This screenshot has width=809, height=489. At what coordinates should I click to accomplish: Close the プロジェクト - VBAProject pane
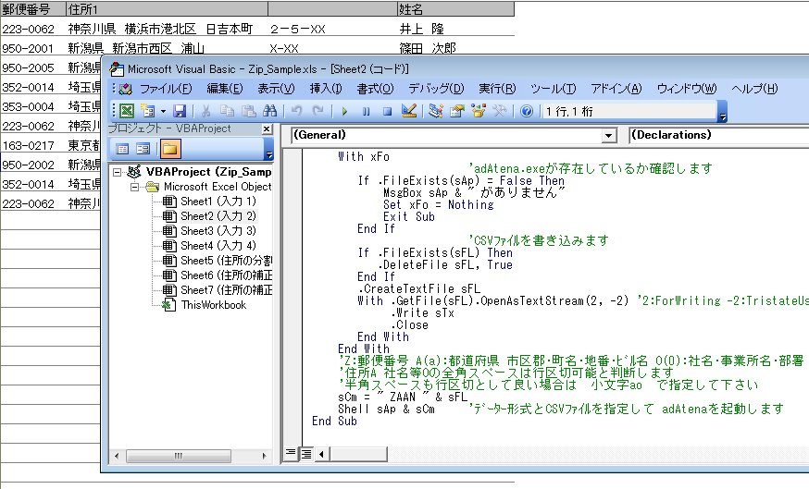pos(267,128)
